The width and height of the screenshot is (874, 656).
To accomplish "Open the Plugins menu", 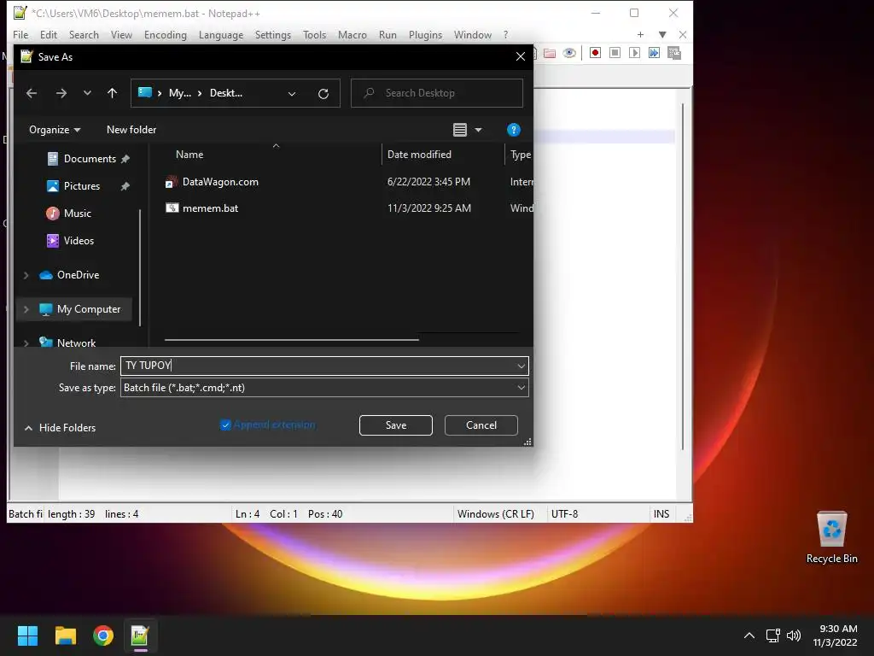I will [x=425, y=34].
